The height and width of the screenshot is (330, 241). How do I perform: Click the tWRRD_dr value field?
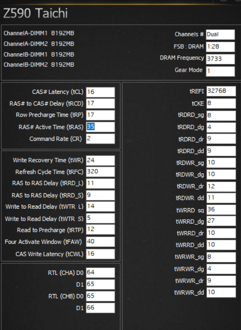tap(221, 233)
